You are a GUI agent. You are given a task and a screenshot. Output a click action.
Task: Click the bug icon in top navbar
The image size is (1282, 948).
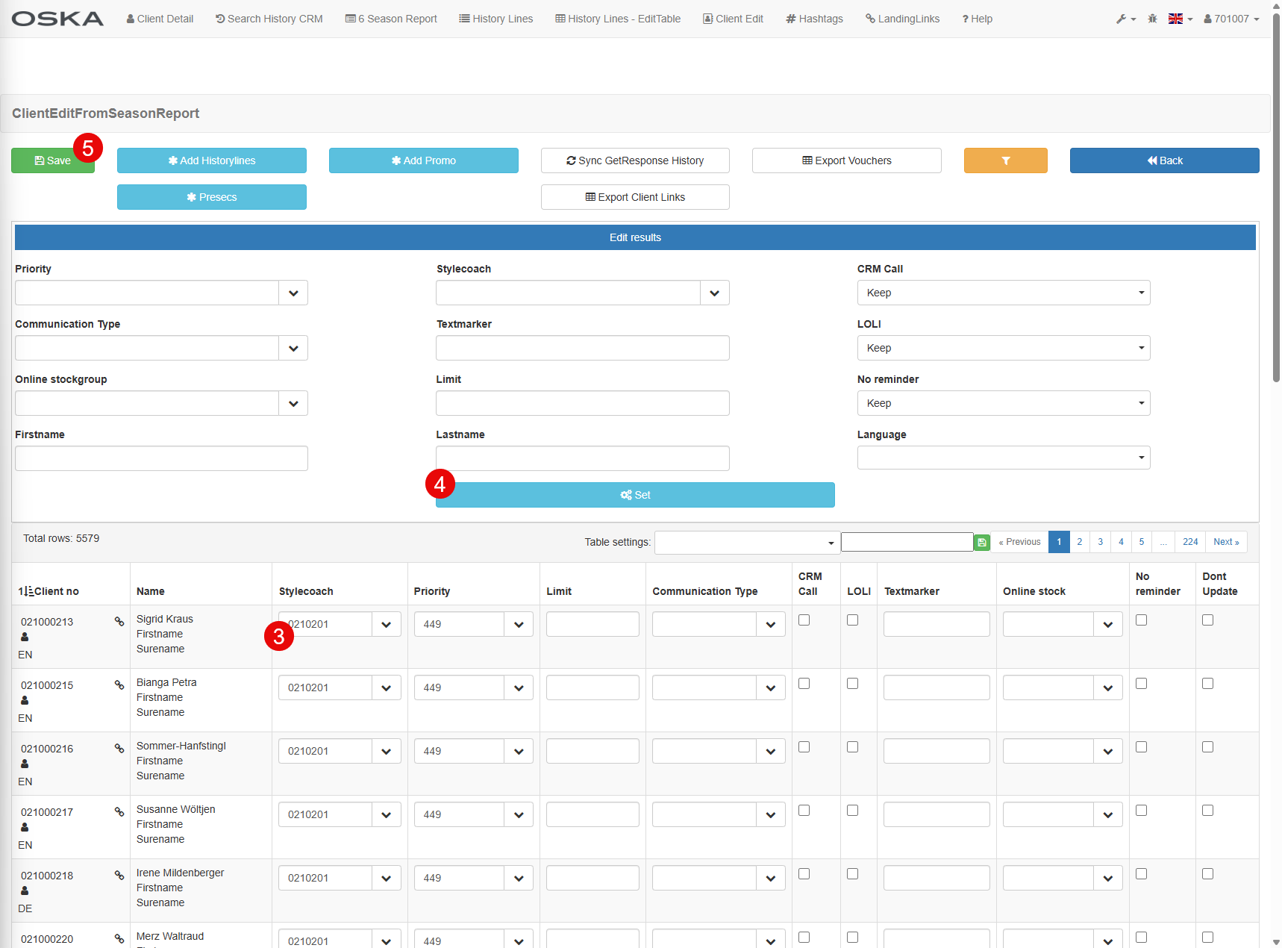click(x=1152, y=19)
